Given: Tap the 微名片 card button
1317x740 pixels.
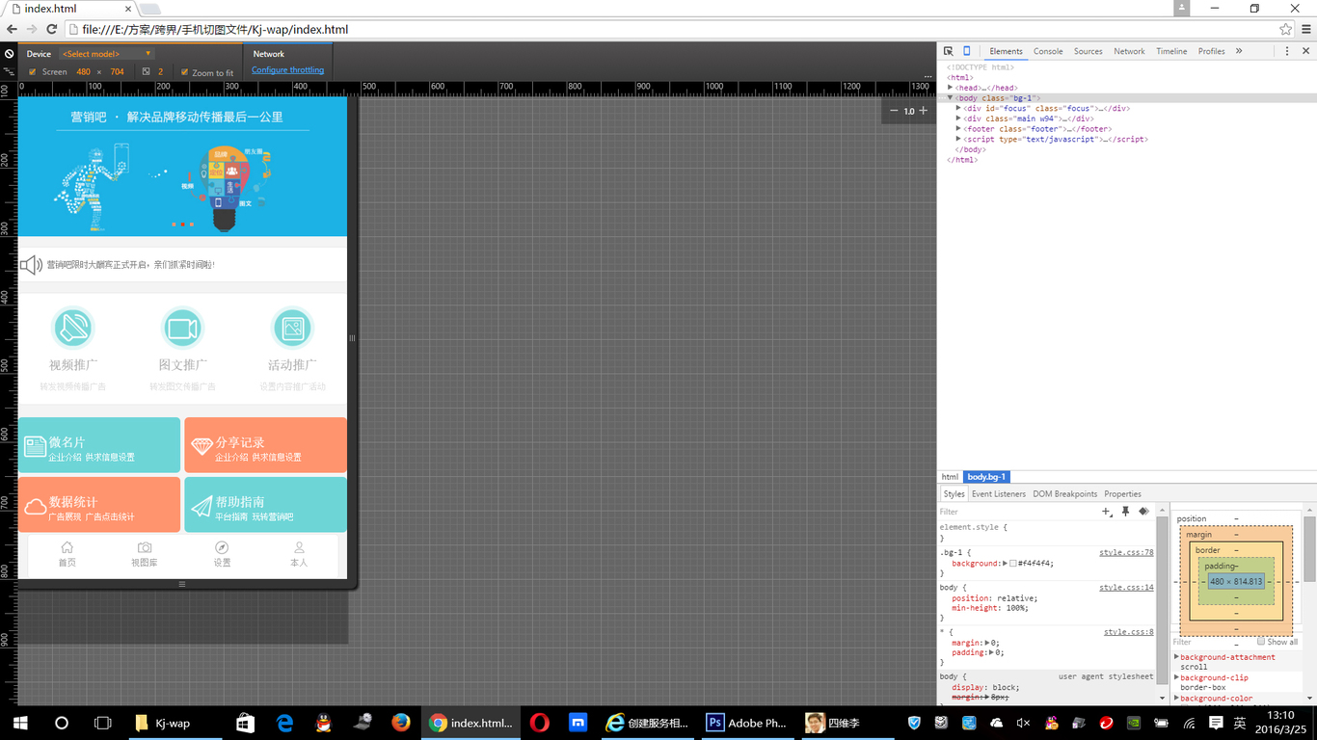Looking at the screenshot, I should click(99, 445).
